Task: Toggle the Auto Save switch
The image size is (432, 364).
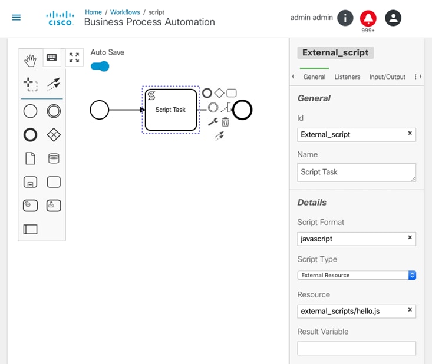Action: [x=100, y=67]
